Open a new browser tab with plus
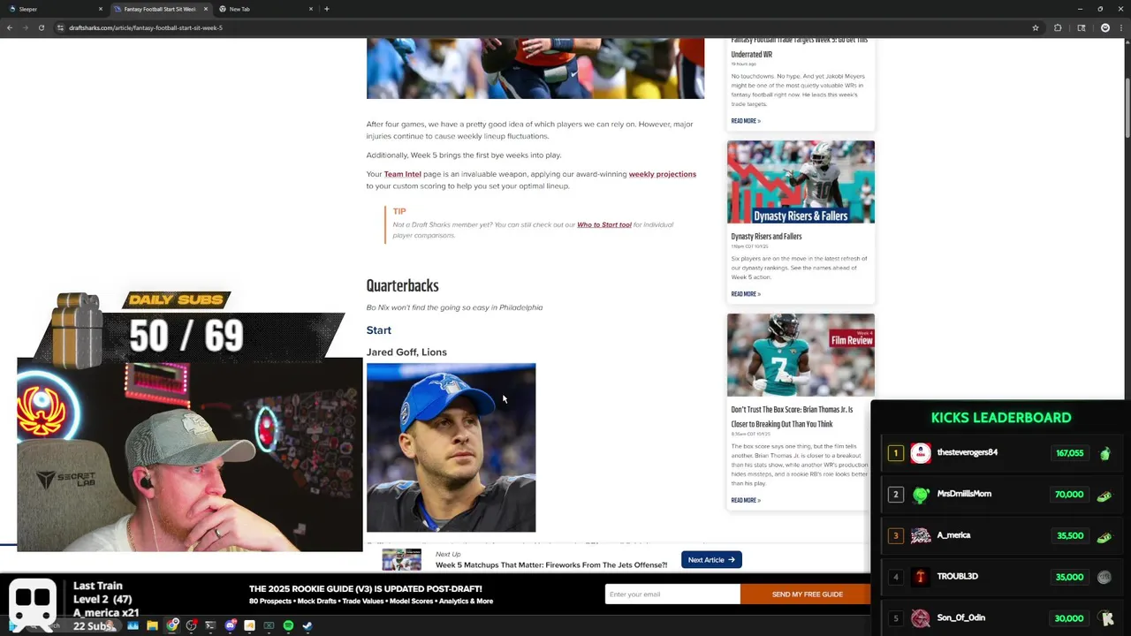Viewport: 1131px width, 636px height. 327,9
